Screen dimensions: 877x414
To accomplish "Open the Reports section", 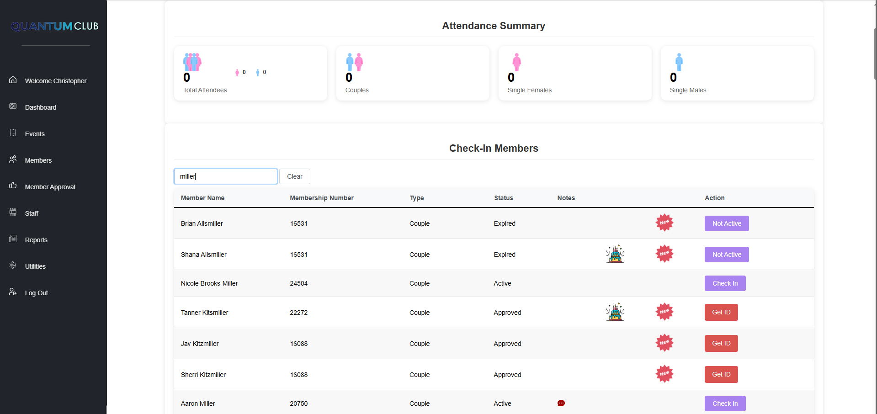I will [36, 240].
